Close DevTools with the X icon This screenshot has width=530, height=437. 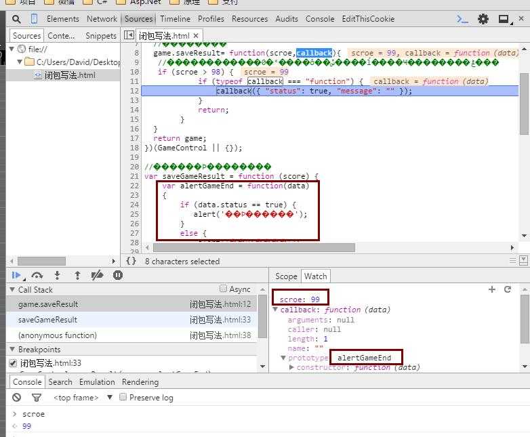pyautogui.click(x=522, y=18)
